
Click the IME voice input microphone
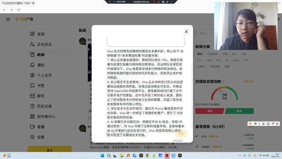263,124
